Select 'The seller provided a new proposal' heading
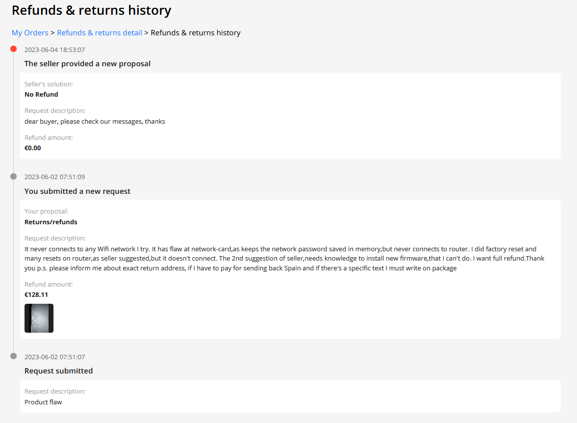 point(87,64)
